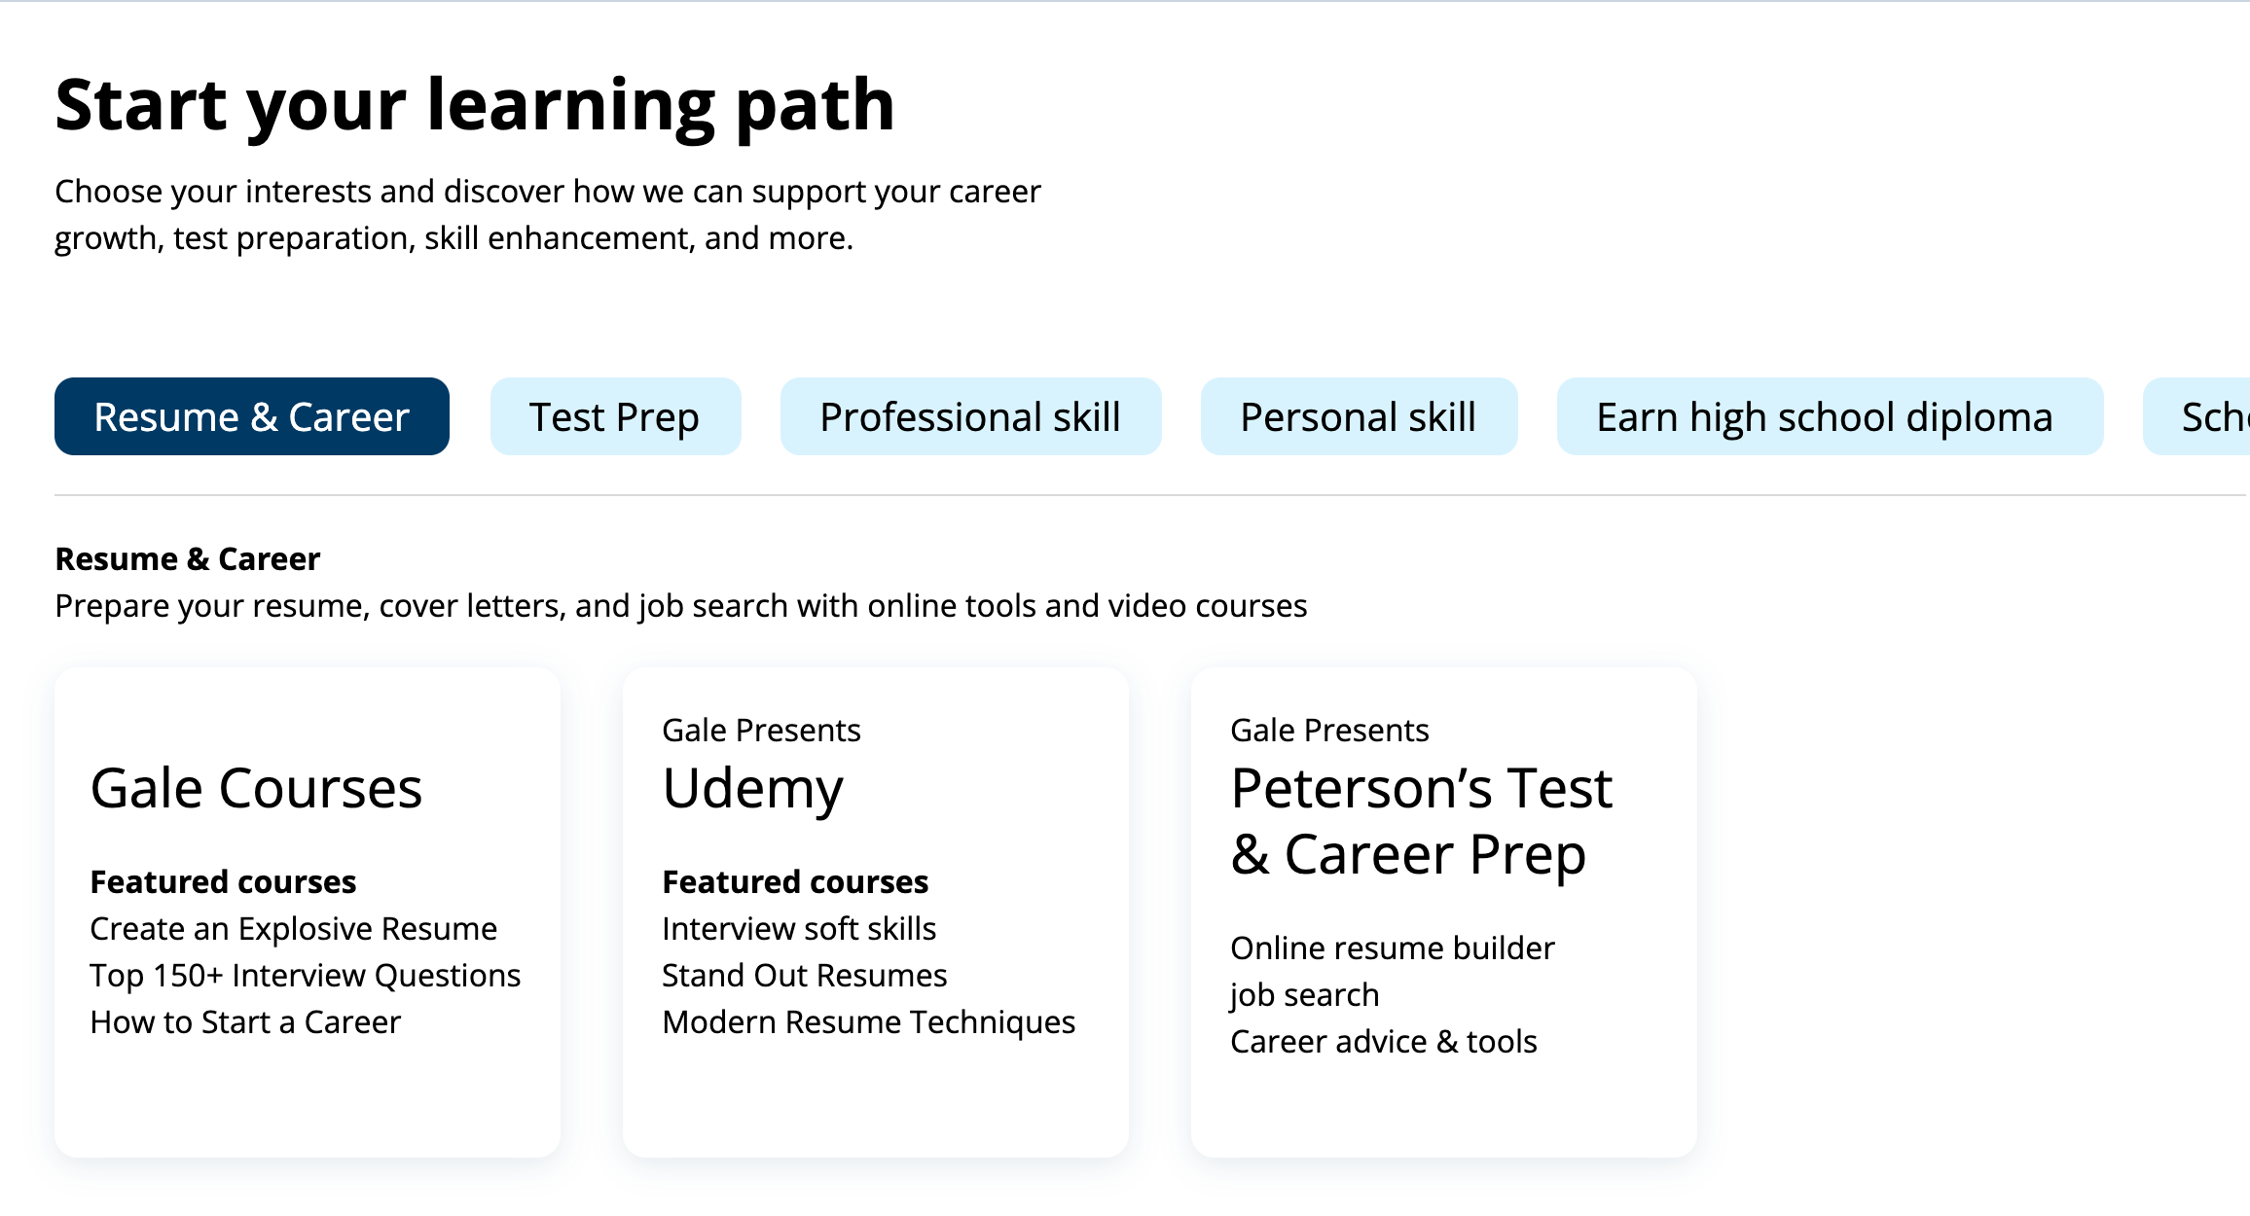The height and width of the screenshot is (1216, 2250).
Task: Open Interview soft skills course
Action: pyautogui.click(x=799, y=929)
